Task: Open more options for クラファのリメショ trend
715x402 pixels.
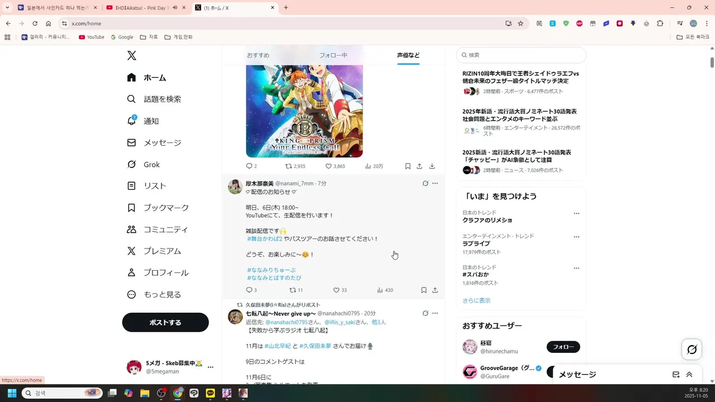Action: coord(576,213)
